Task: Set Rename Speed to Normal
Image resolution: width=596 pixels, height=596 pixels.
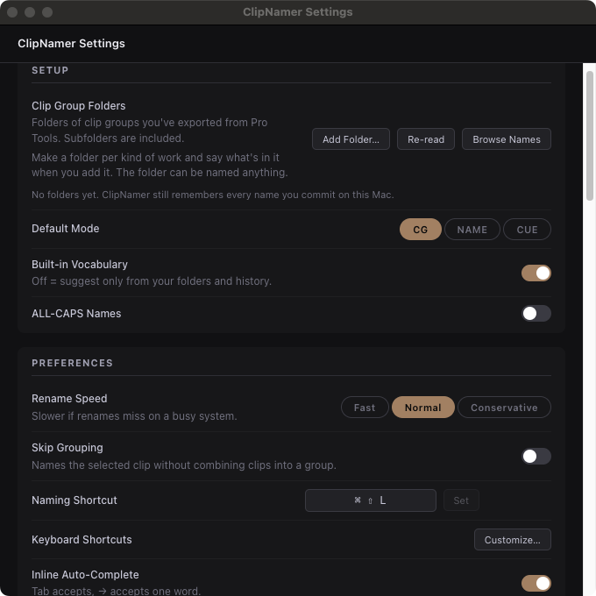Action: tap(422, 407)
